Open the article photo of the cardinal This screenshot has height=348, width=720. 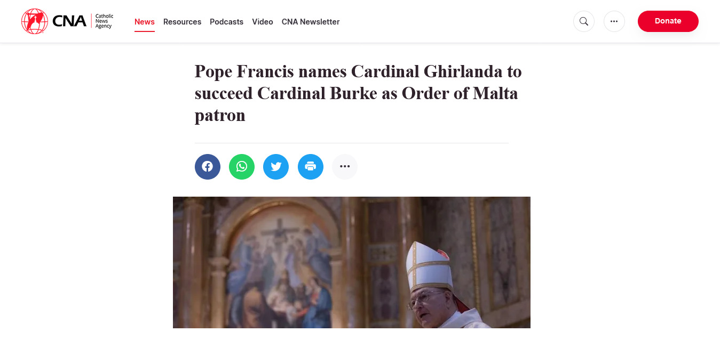coord(352,262)
